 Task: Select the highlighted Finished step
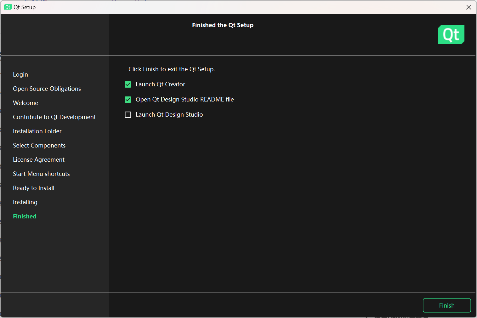coord(25,216)
